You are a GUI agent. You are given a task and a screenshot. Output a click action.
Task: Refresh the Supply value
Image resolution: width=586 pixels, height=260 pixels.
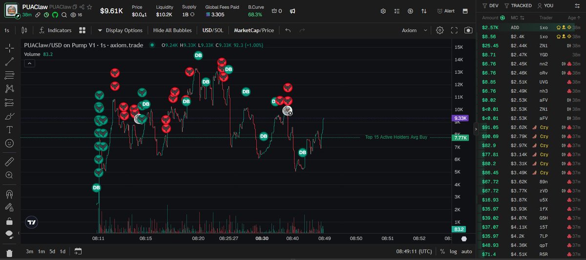(193, 15)
